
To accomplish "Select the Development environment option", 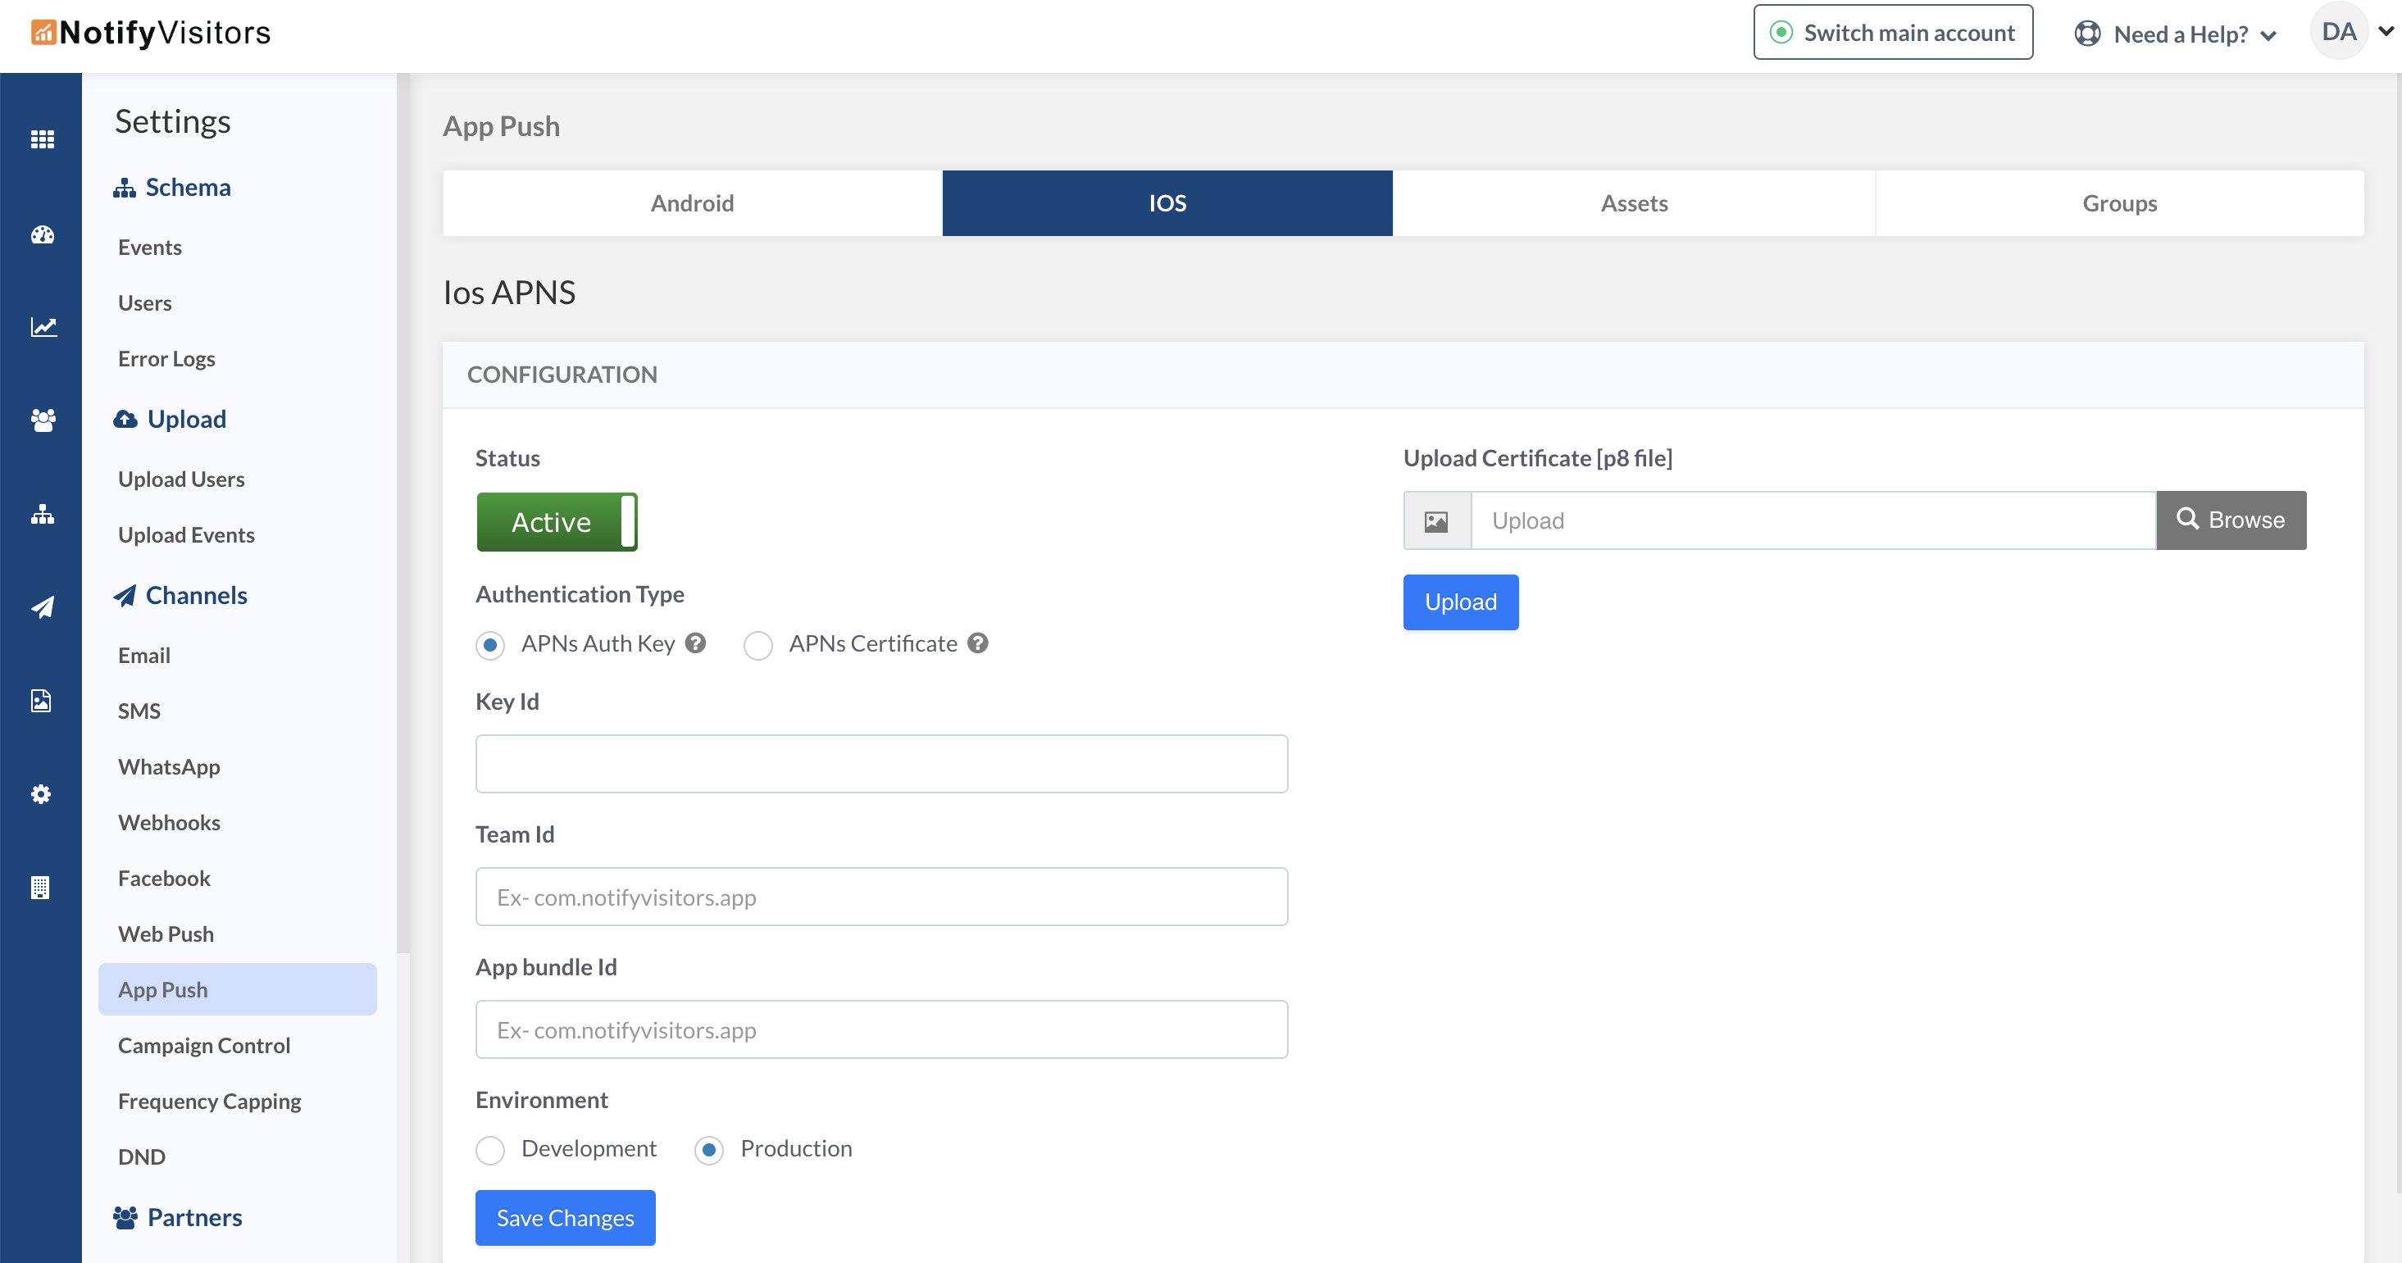I will (x=490, y=1149).
